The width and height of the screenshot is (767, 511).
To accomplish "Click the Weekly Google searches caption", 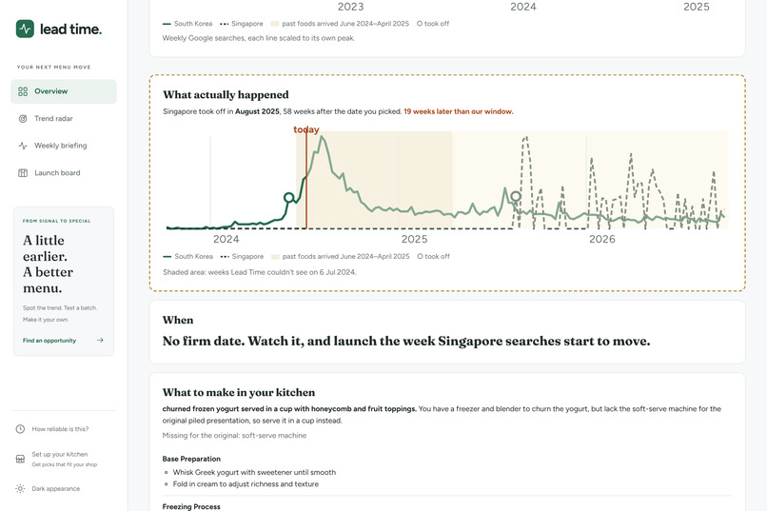I will point(259,38).
